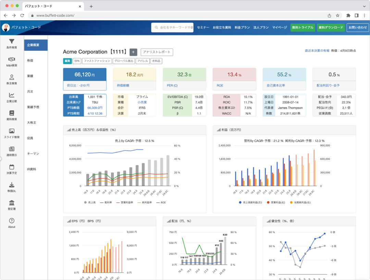
Task: Click the 無料トライアル button
Action: 303,27
